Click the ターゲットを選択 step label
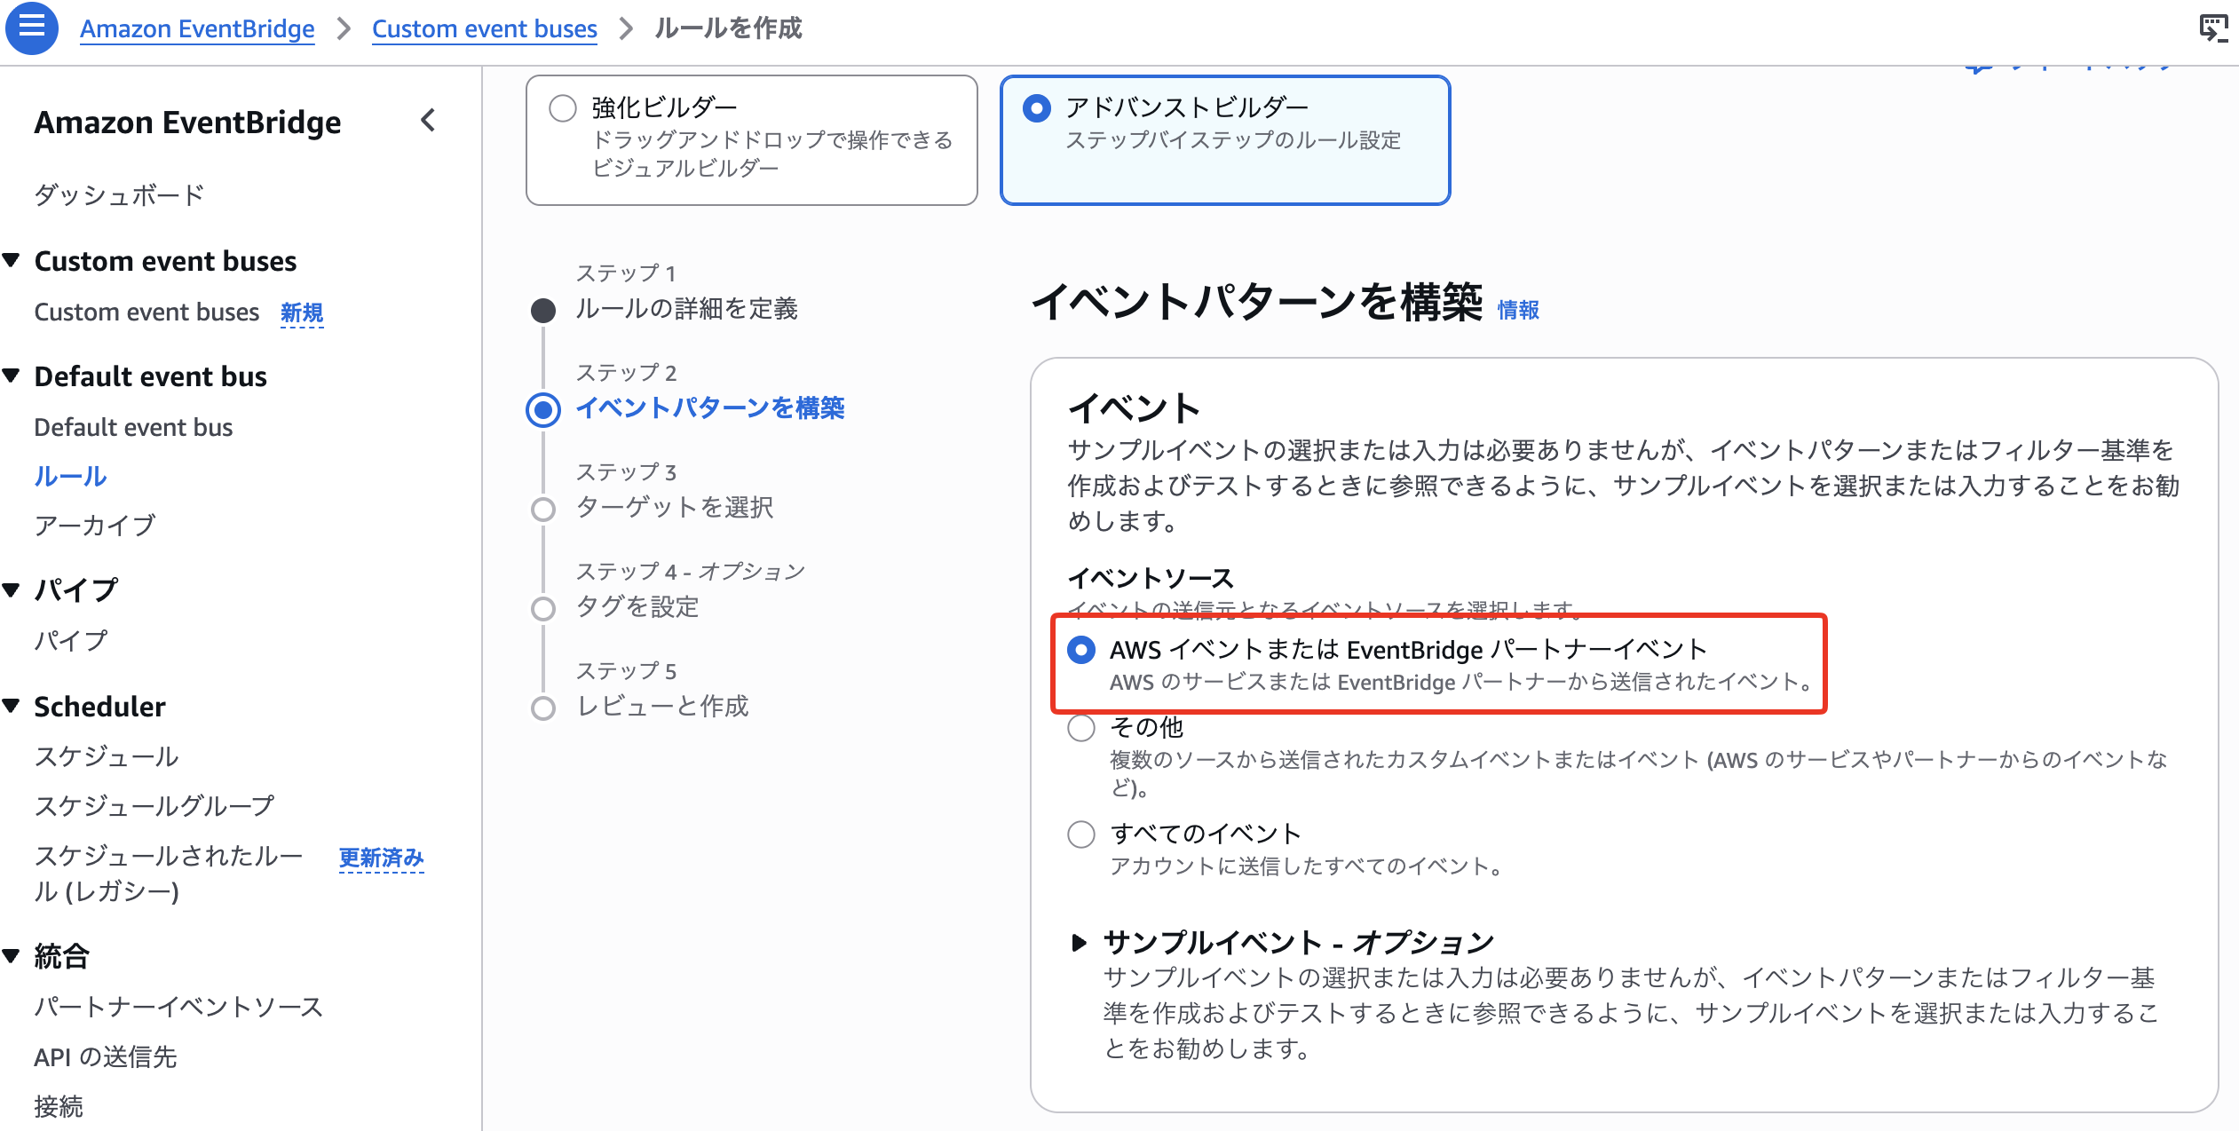Screen dimensions: 2239x1131 675,508
